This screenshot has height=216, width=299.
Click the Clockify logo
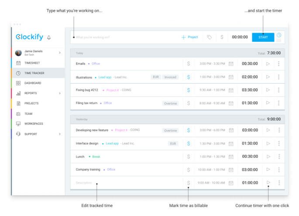pos(29,37)
